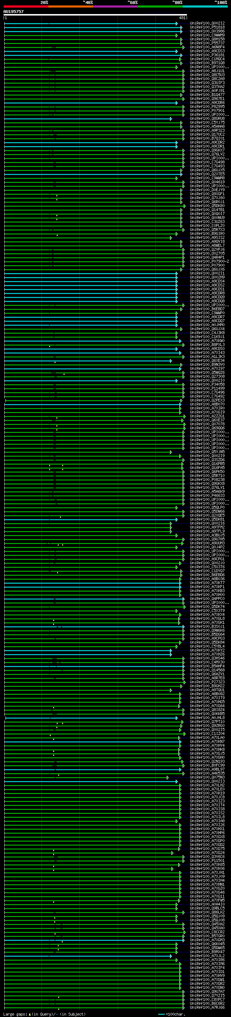Select hit label UniRef100_B9MX47
The height and width of the screenshot is (1017, 231).
(207, 952)
